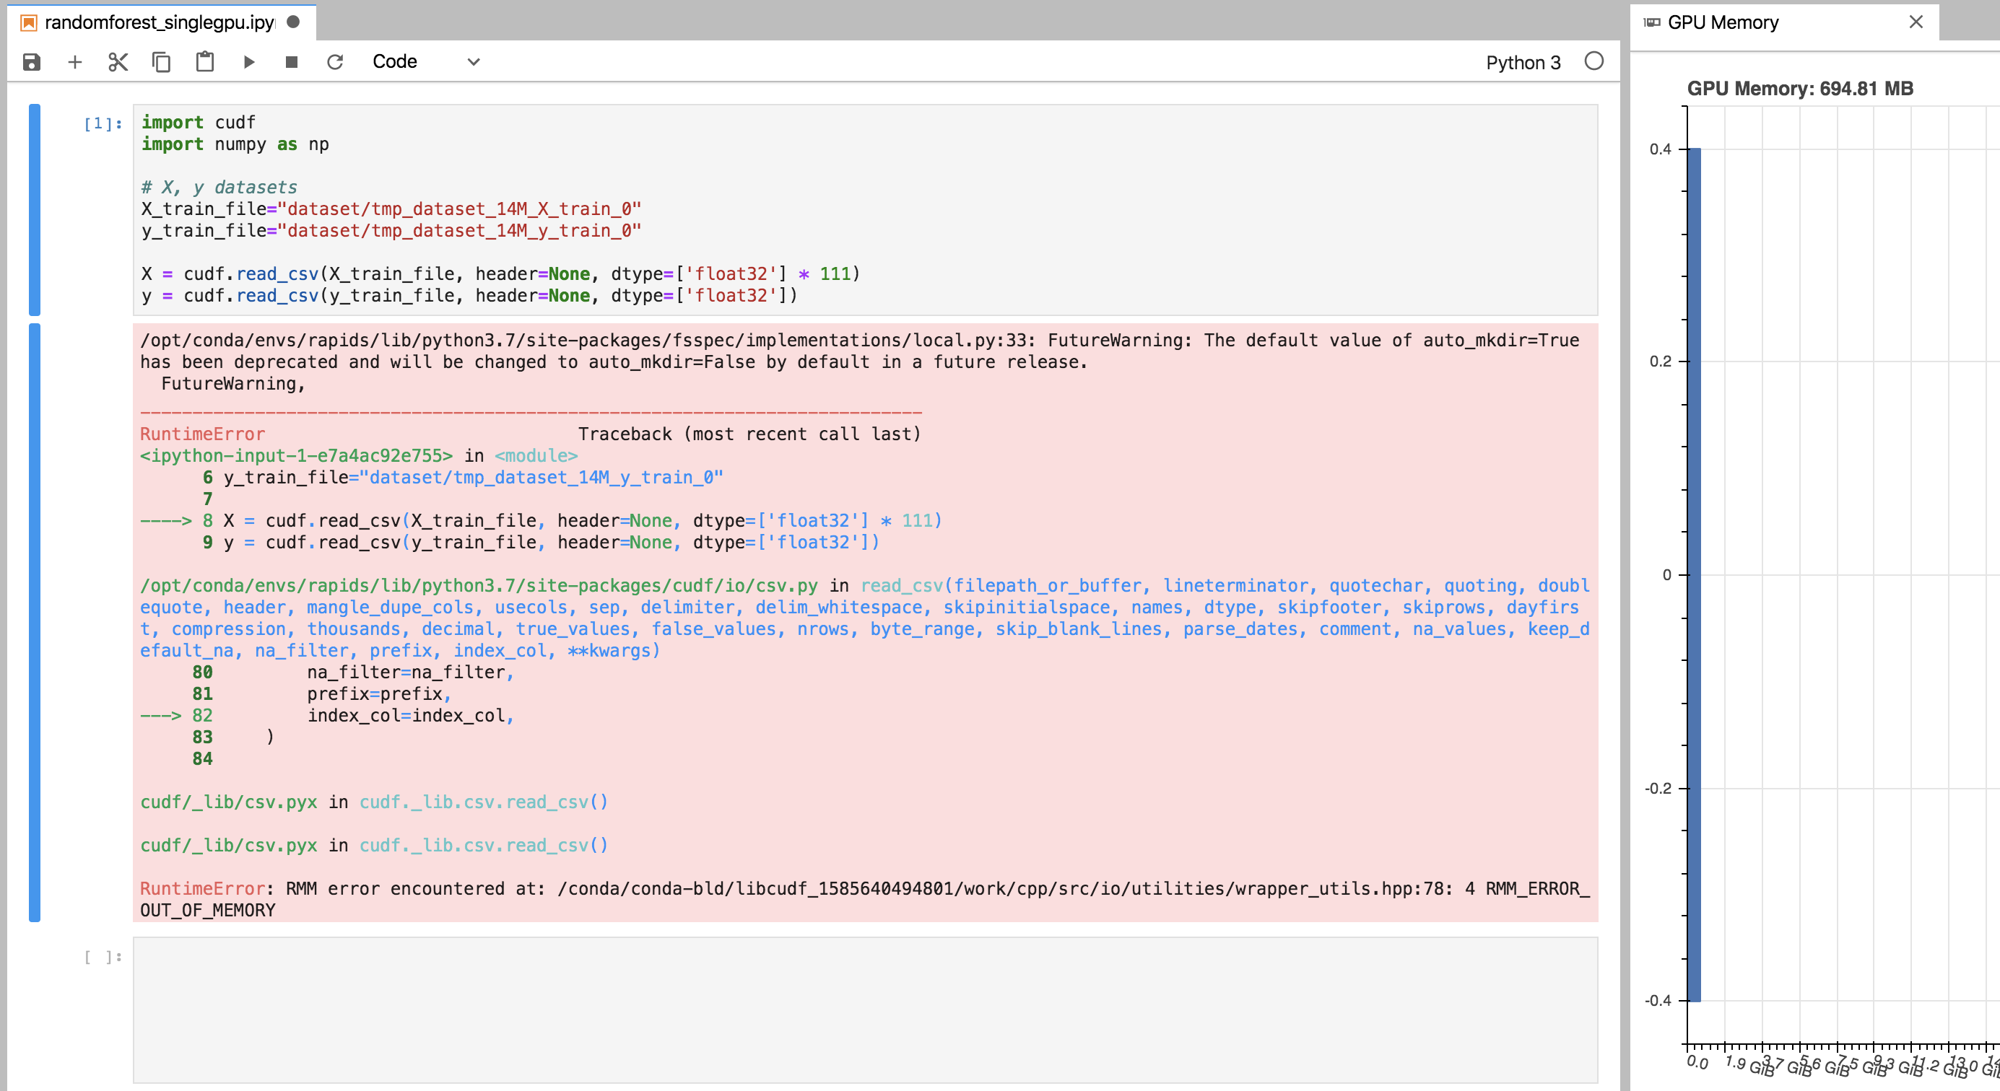Check kernel status via the busy indicator circle
Image resolution: width=2000 pixels, height=1091 pixels.
pos(1596,62)
